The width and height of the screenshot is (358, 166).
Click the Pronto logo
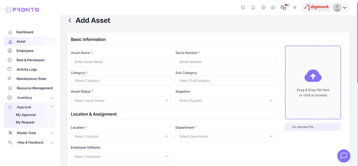point(22,10)
